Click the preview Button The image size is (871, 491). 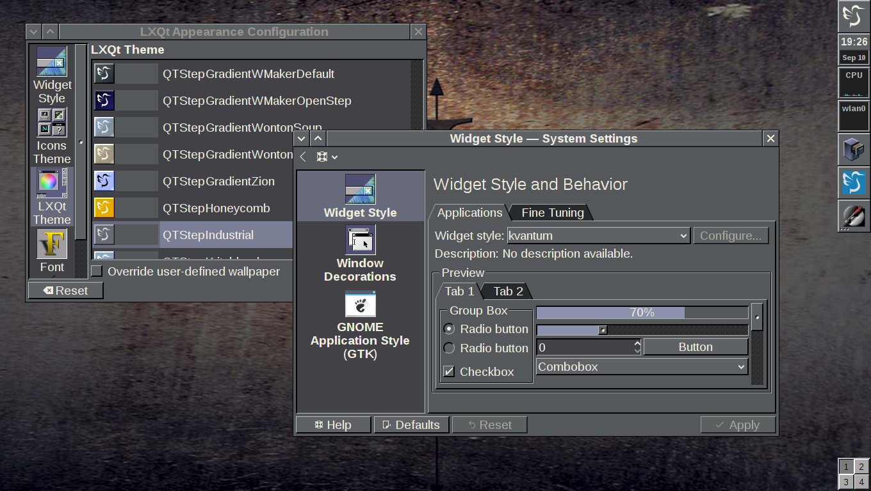click(696, 347)
